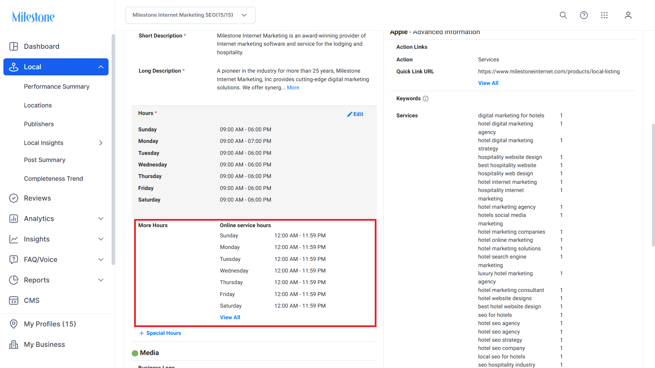Click 'hotel marketing consultant' keyword

point(511,290)
